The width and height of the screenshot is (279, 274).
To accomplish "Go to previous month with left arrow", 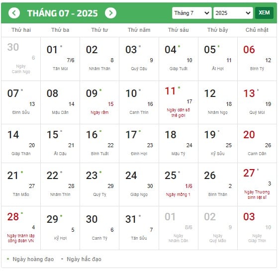I will click(x=14, y=13).
